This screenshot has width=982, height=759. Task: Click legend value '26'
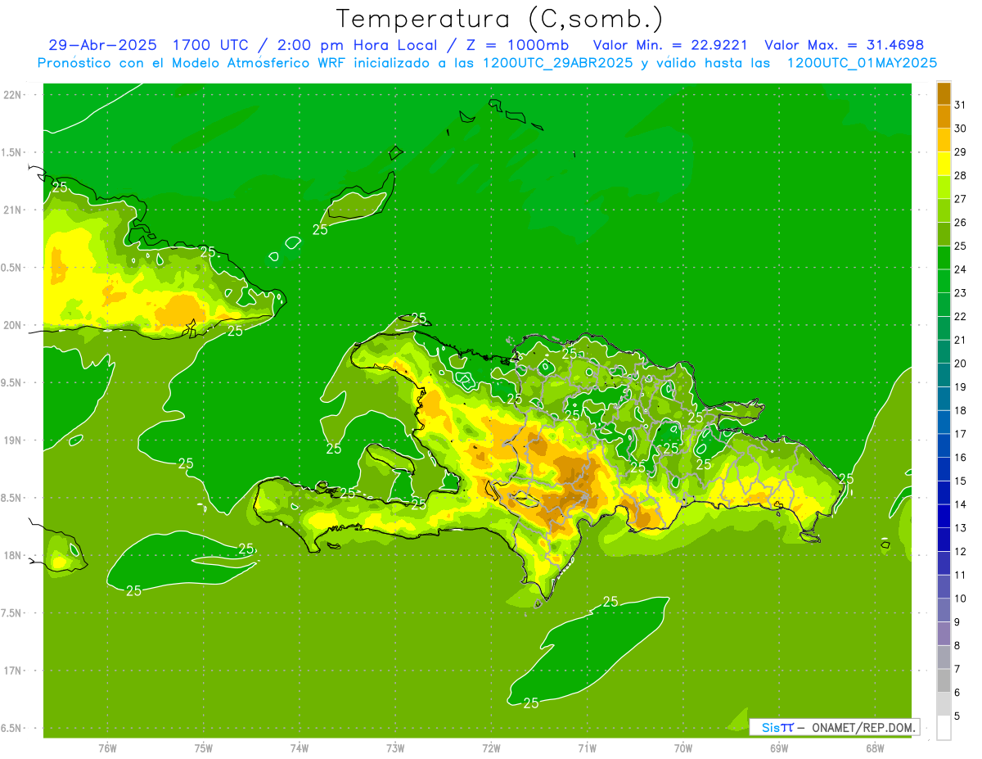click(960, 222)
